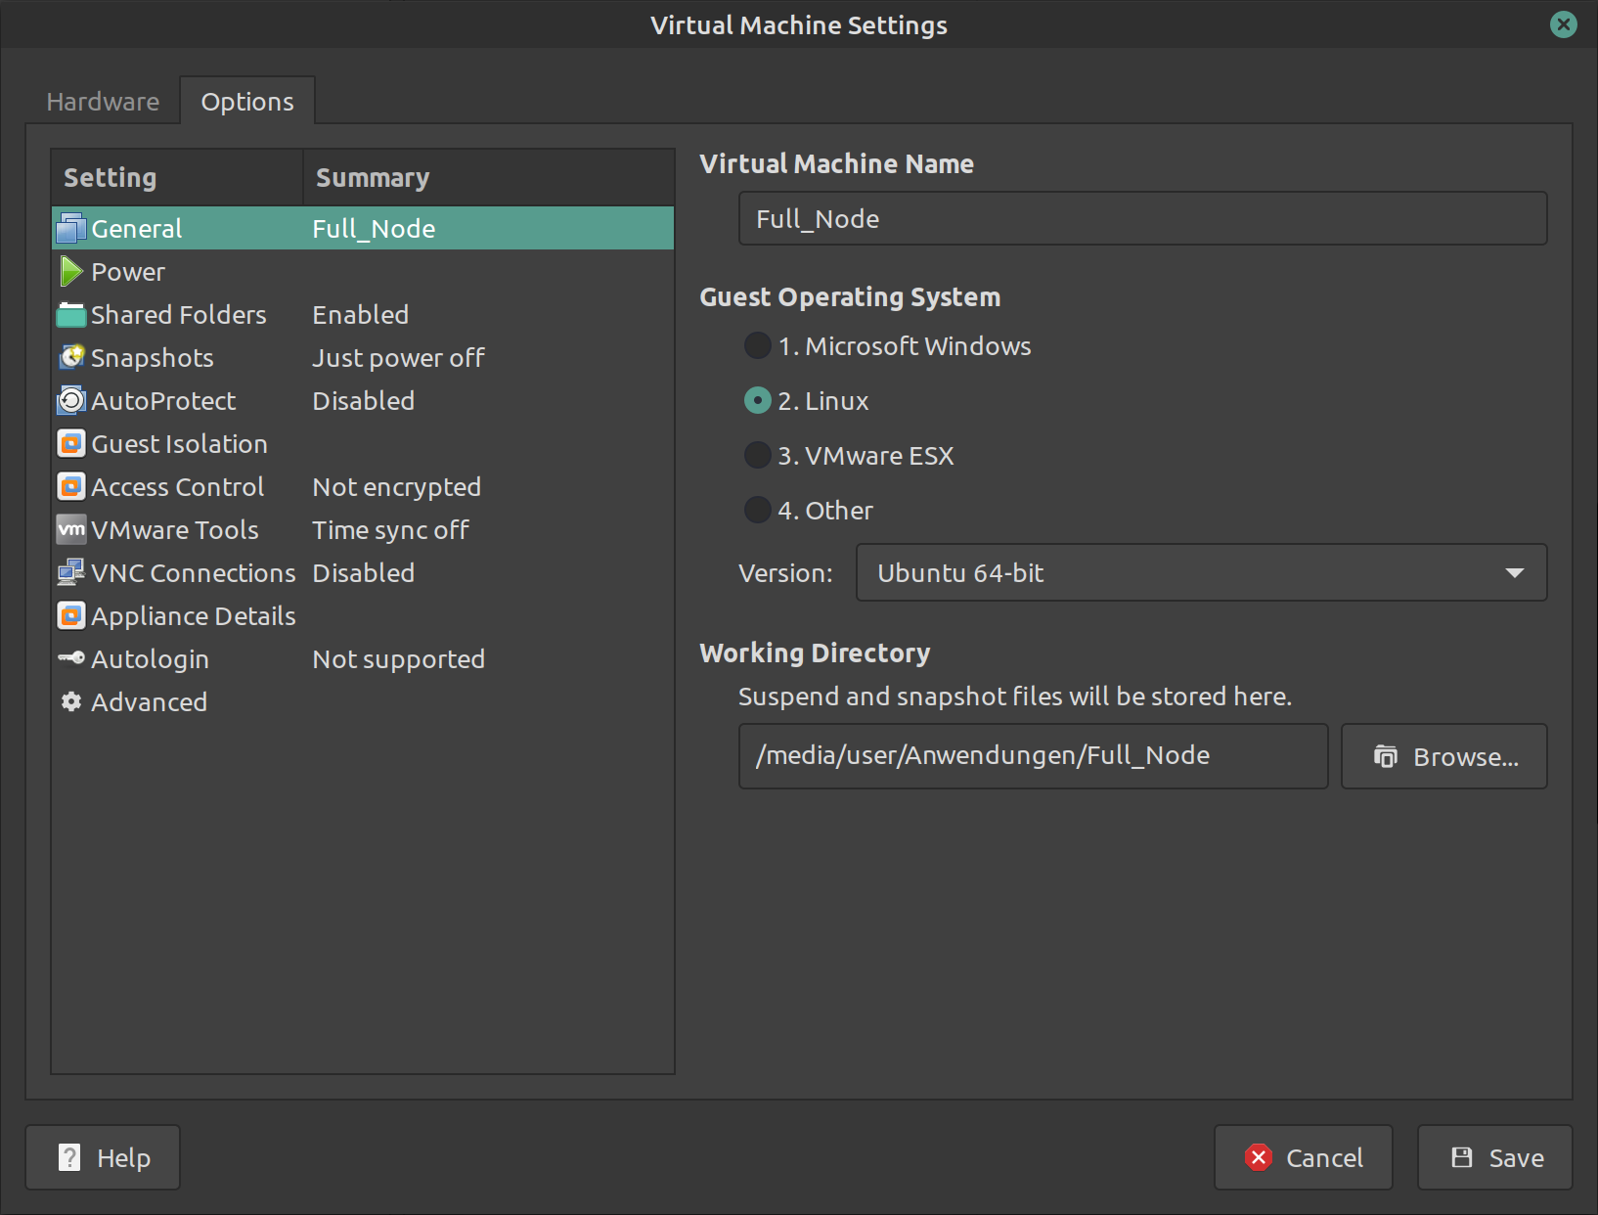This screenshot has height=1215, width=1598.
Task: Select the AutoProtect setting
Action: pyautogui.click(x=363, y=400)
